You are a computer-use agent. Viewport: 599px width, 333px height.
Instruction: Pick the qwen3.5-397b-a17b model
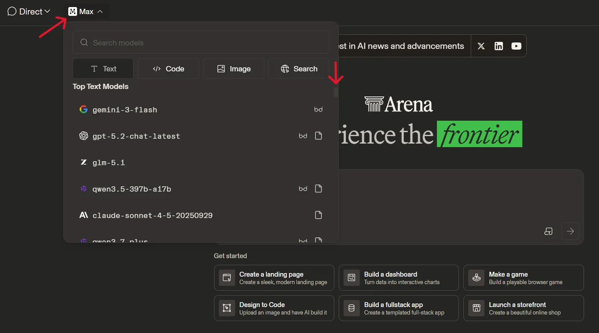tap(201, 189)
